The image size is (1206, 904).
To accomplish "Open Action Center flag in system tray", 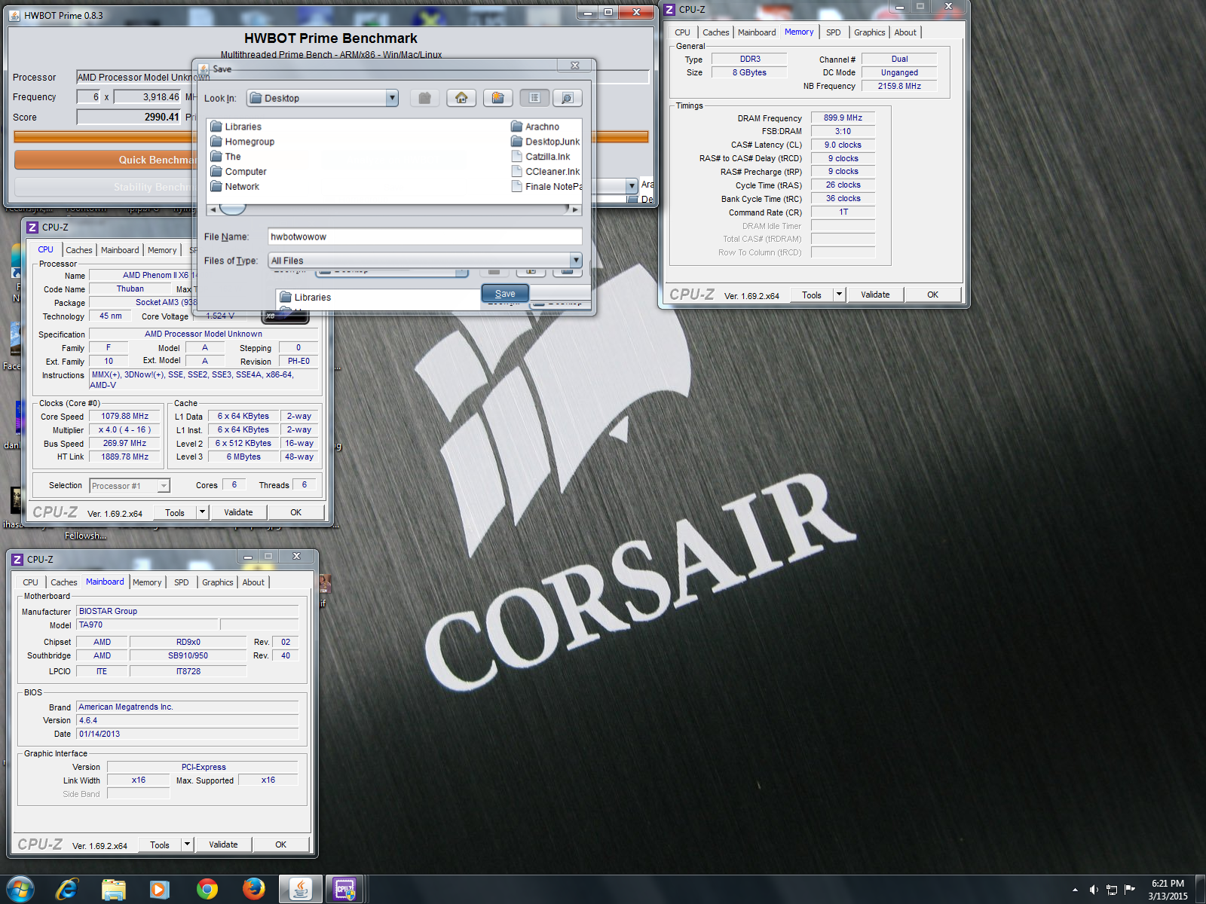I will (1130, 890).
